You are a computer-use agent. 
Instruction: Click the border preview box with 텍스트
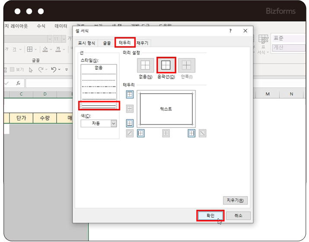tap(166, 109)
